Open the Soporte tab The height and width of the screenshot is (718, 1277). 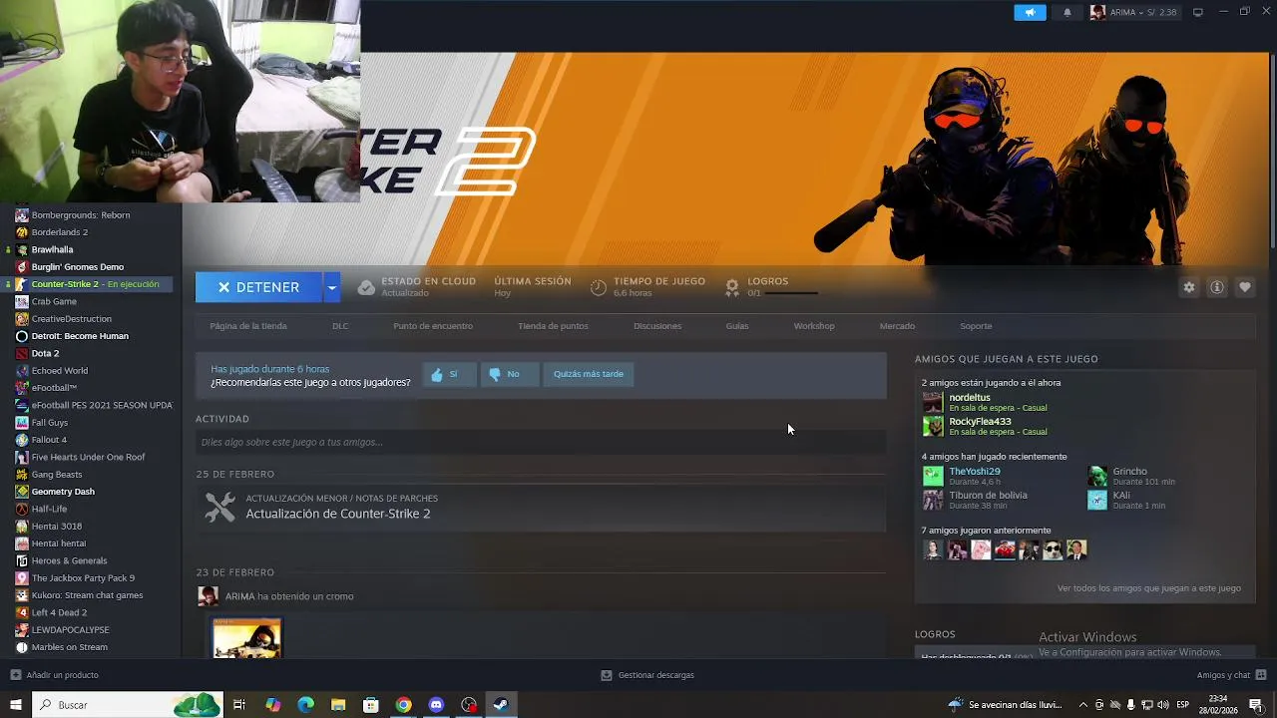(976, 326)
